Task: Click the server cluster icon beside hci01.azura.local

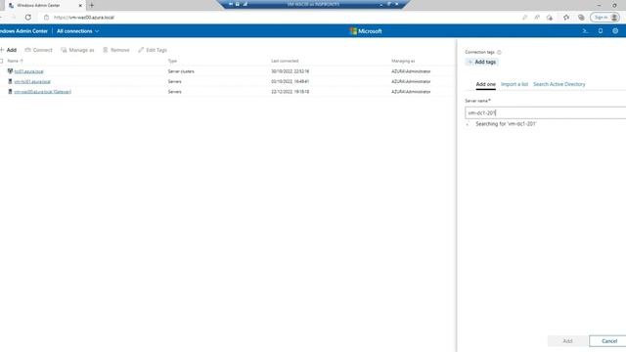Action: pyautogui.click(x=10, y=71)
